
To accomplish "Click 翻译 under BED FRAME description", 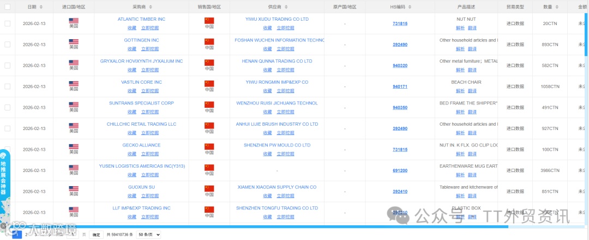I will 472,112.
